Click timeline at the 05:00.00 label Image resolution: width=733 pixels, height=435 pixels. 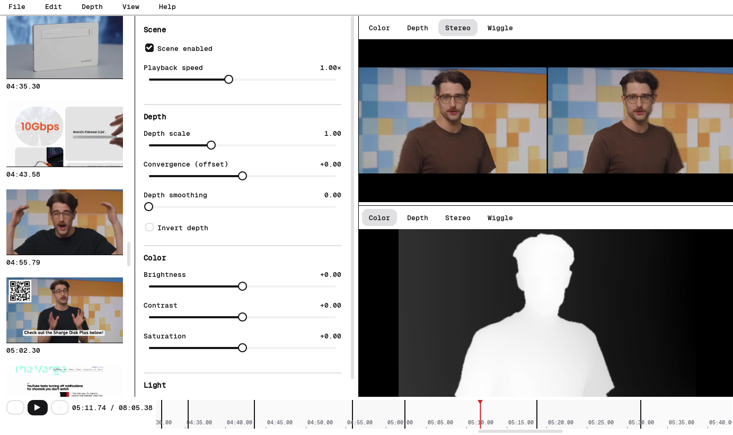click(400, 423)
